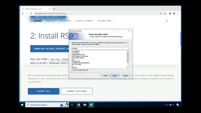Open the Windows Start menu

point(22,105)
